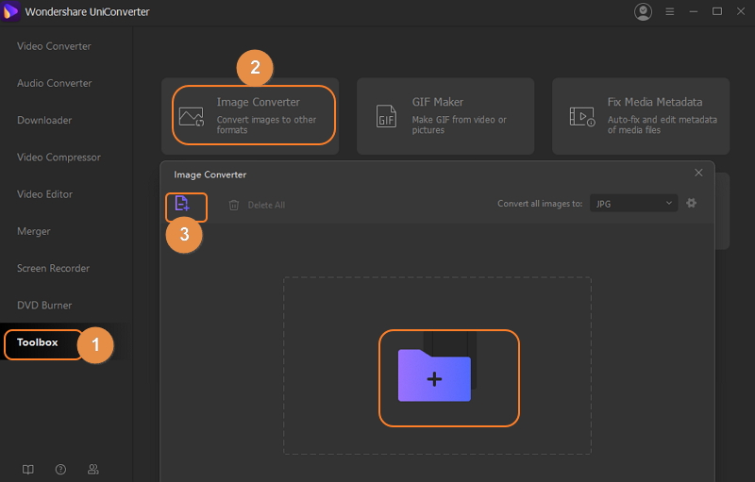Screen dimensions: 755x482
Task: Open the hamburger main menu
Action: click(x=670, y=11)
